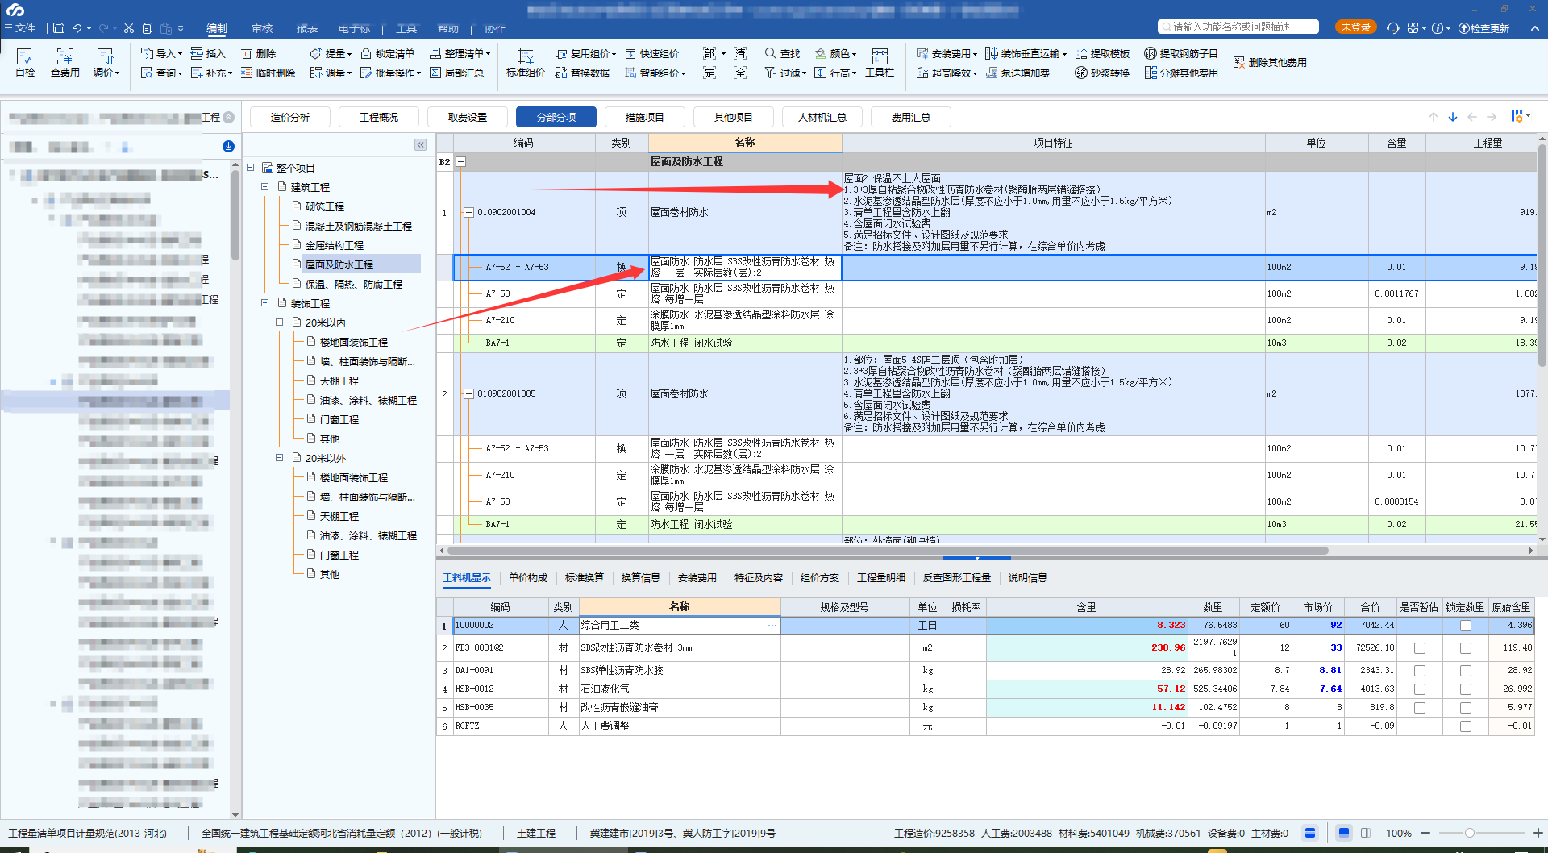Image resolution: width=1548 pixels, height=853 pixels.
Task: Click the 标准组价 standard pricing icon
Action: tap(525, 62)
